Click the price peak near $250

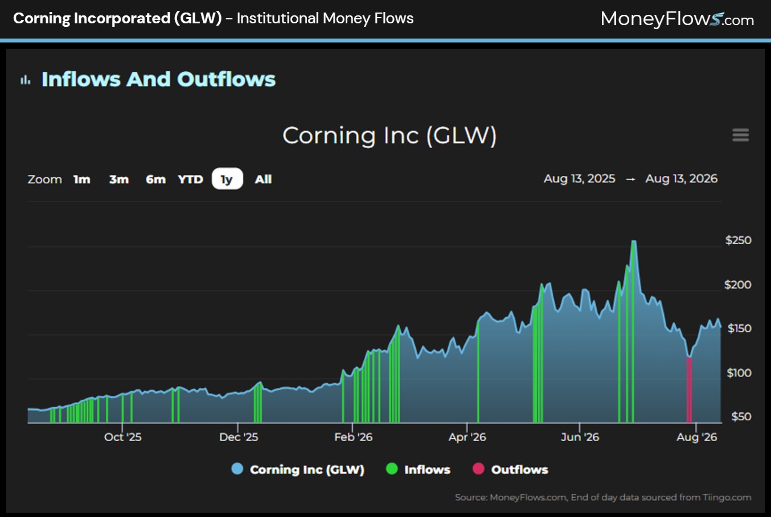tap(634, 242)
